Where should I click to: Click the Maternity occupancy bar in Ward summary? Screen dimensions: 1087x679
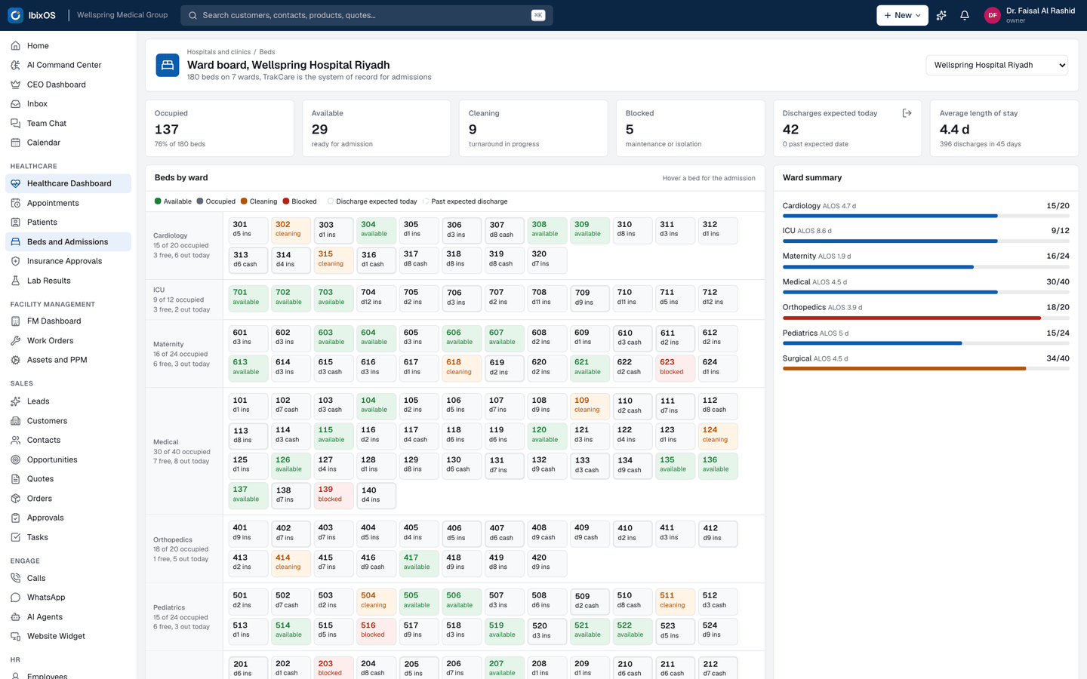pos(926,267)
